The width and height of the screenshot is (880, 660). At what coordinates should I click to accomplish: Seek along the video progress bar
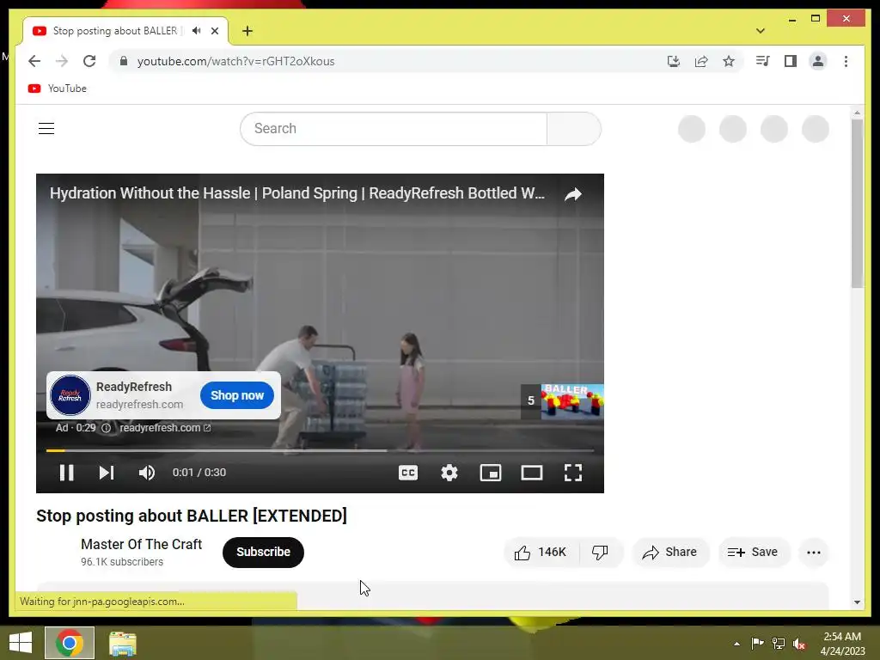point(320,450)
